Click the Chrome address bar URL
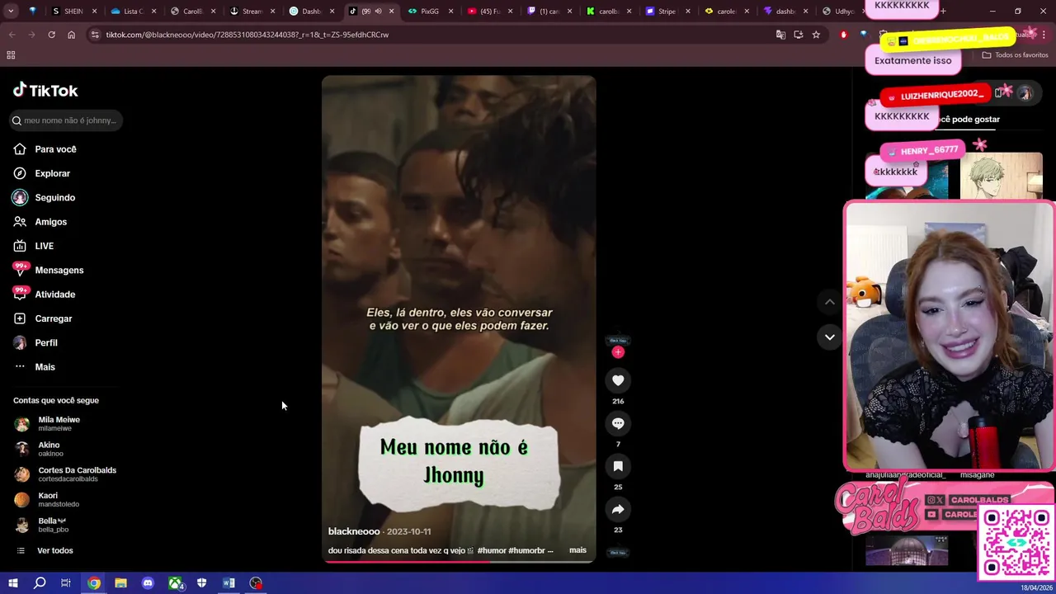The image size is (1056, 594). (247, 35)
